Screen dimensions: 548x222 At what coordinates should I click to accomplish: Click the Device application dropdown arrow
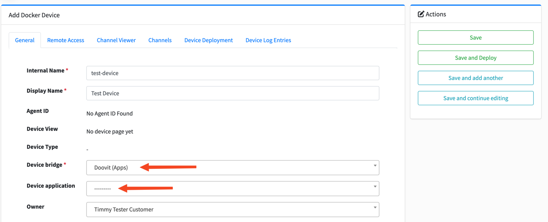pyautogui.click(x=375, y=186)
